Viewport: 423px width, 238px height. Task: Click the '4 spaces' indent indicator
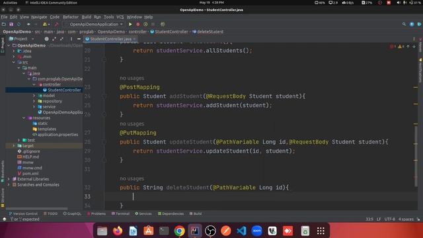click(x=406, y=219)
